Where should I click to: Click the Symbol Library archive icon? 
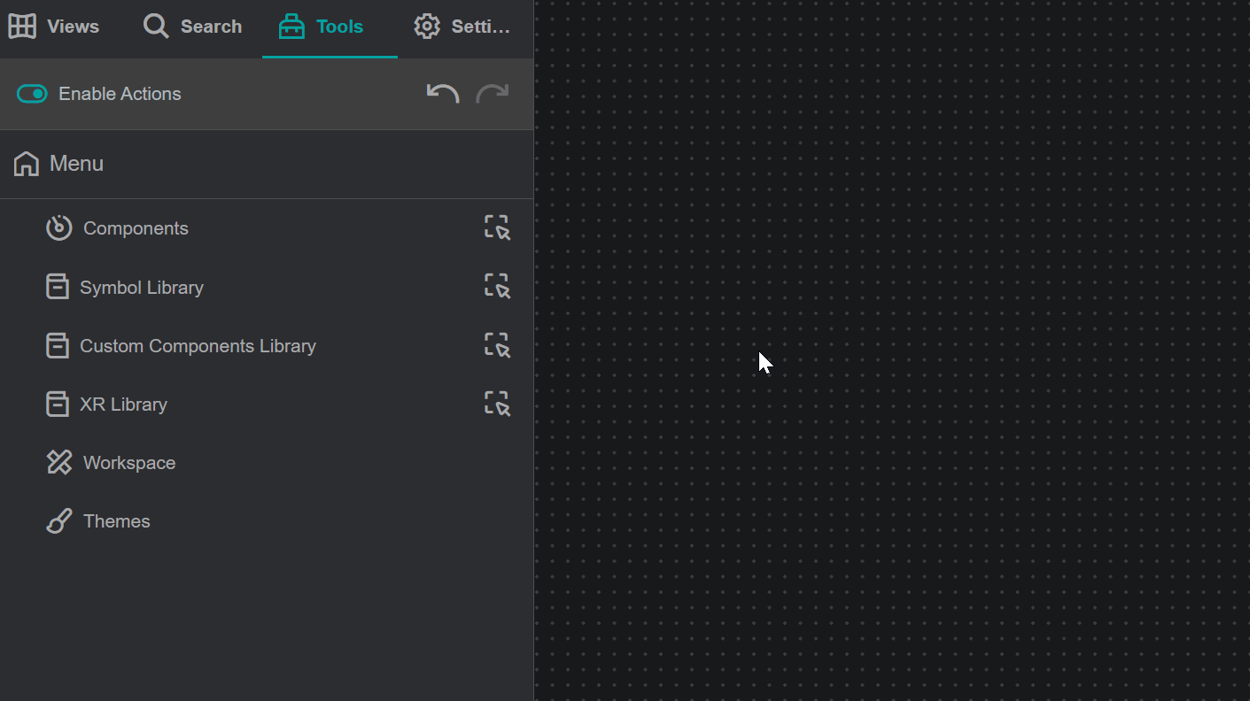click(x=58, y=286)
